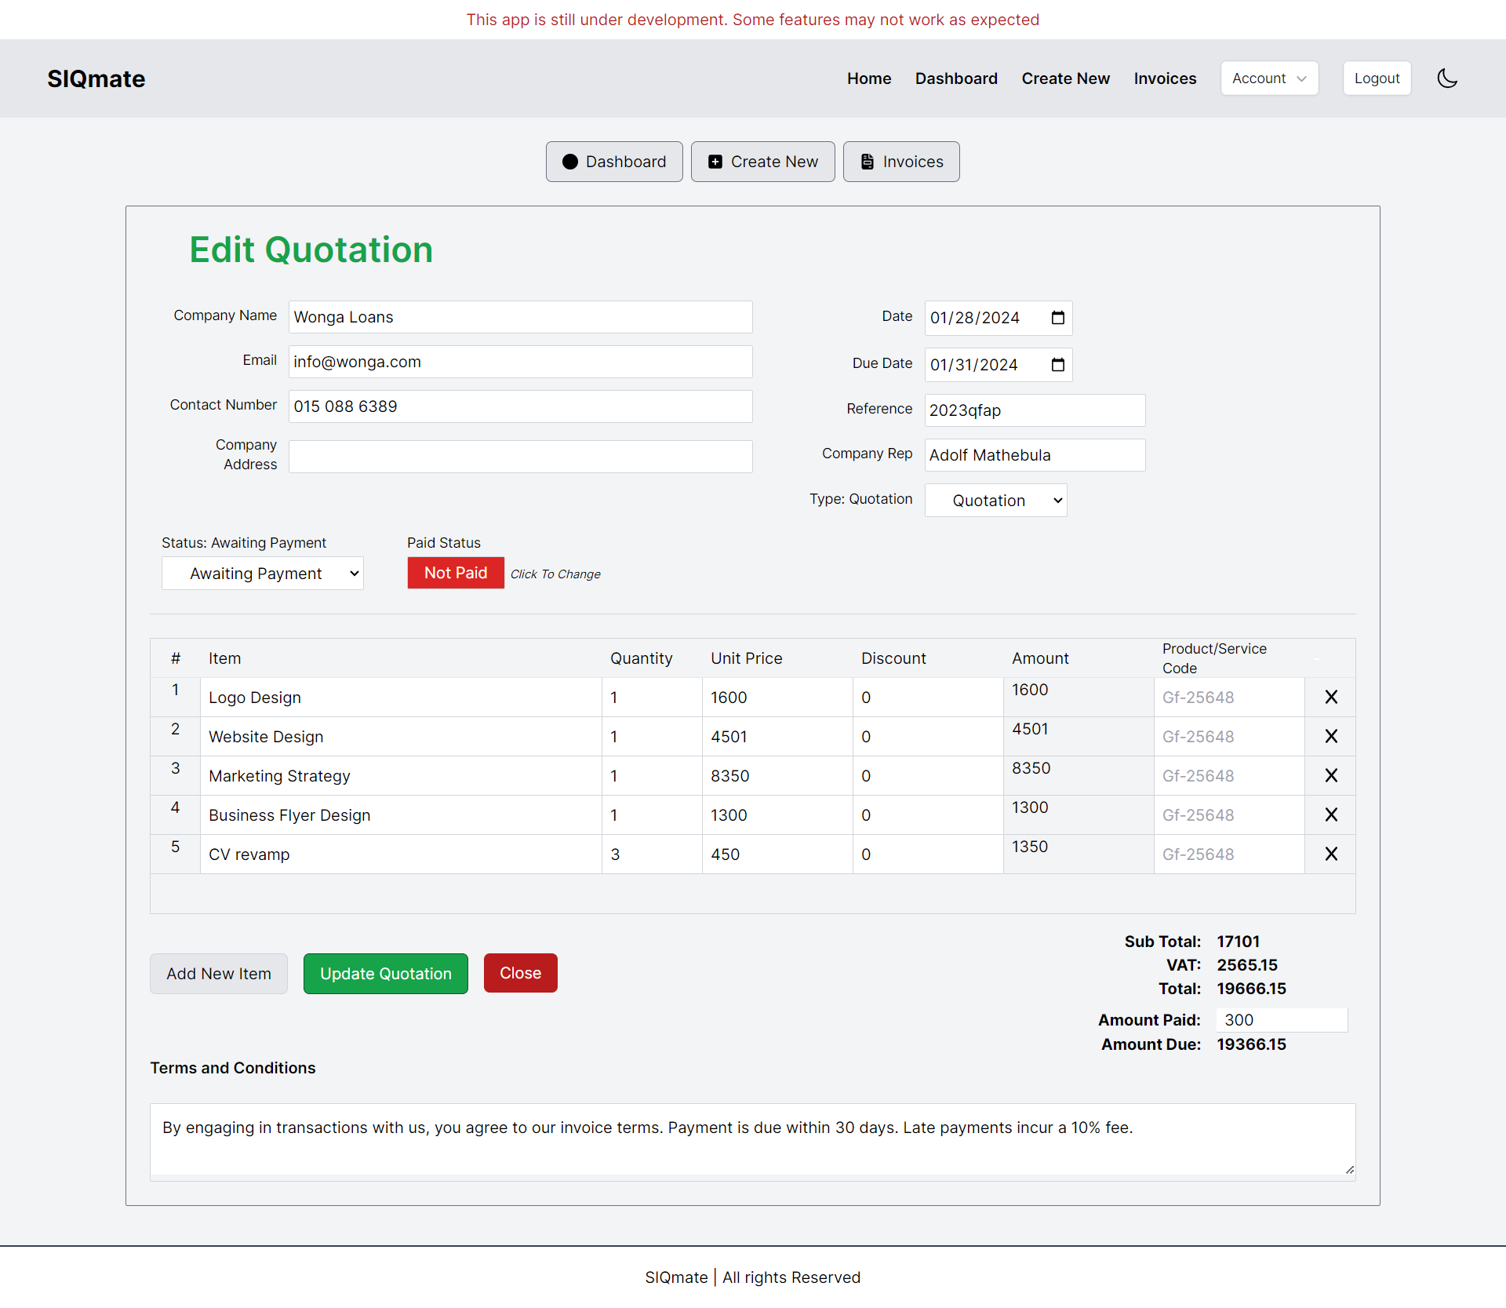The height and width of the screenshot is (1308, 1506).
Task: Click the delete icon for Logo Design row
Action: pos(1332,696)
